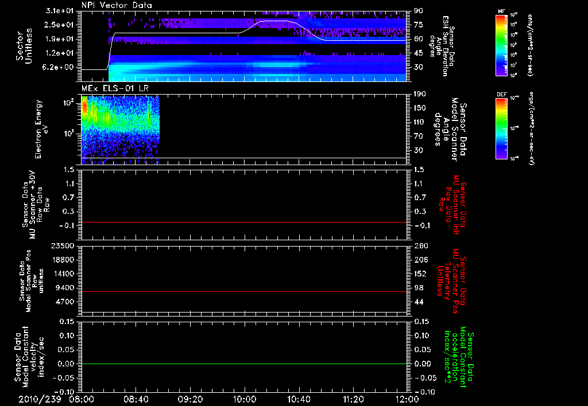Click the "2010/239 08:00" start time label
588x406 pixels.
click(x=56, y=399)
